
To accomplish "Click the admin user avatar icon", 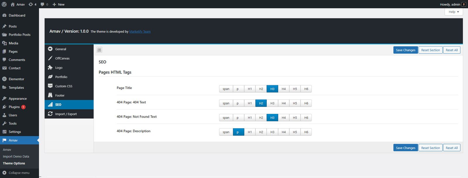I will coord(464,4).
